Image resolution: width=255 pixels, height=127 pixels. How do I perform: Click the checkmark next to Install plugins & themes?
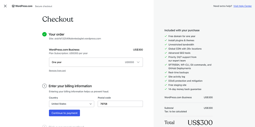[x=166, y=40]
